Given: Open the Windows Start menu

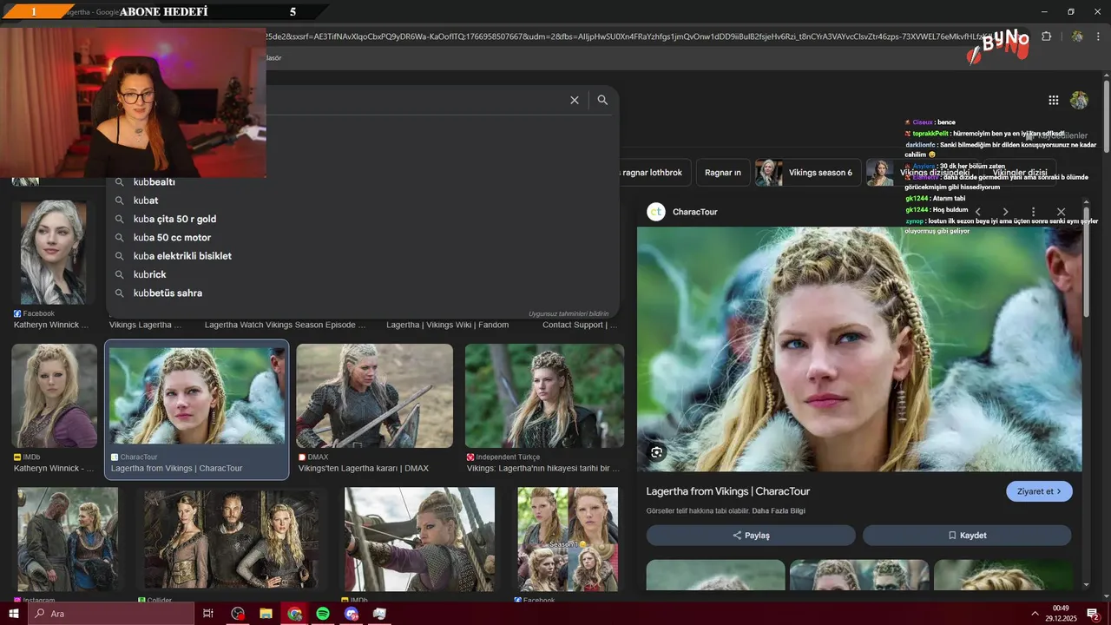Looking at the screenshot, I should tap(13, 614).
